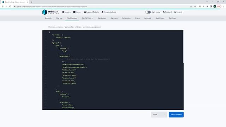Open the Servers page
This screenshot has height=127, width=226.
coord(66,12)
